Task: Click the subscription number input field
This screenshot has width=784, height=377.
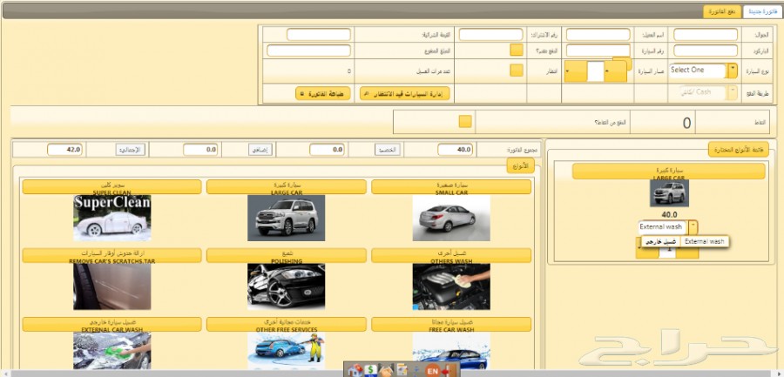Action: tap(491, 35)
